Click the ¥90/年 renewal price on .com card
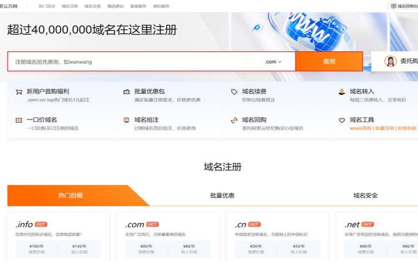The width and height of the screenshot is (418, 261). tap(146, 246)
